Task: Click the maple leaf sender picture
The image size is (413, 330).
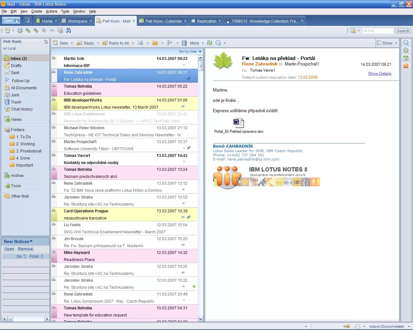Action: pyautogui.click(x=224, y=61)
